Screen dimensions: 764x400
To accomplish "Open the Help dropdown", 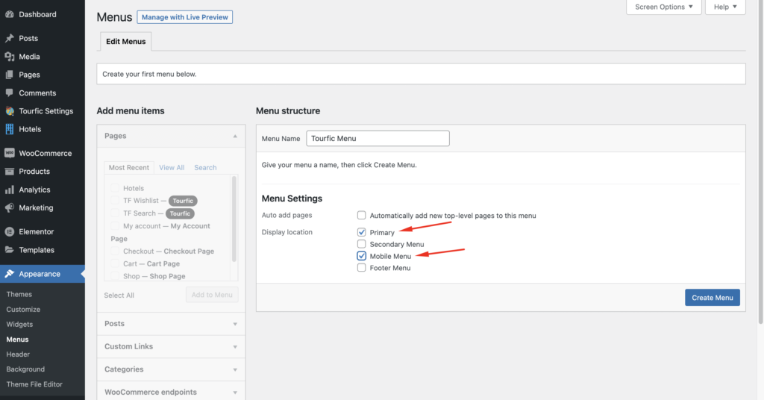I will (725, 7).
